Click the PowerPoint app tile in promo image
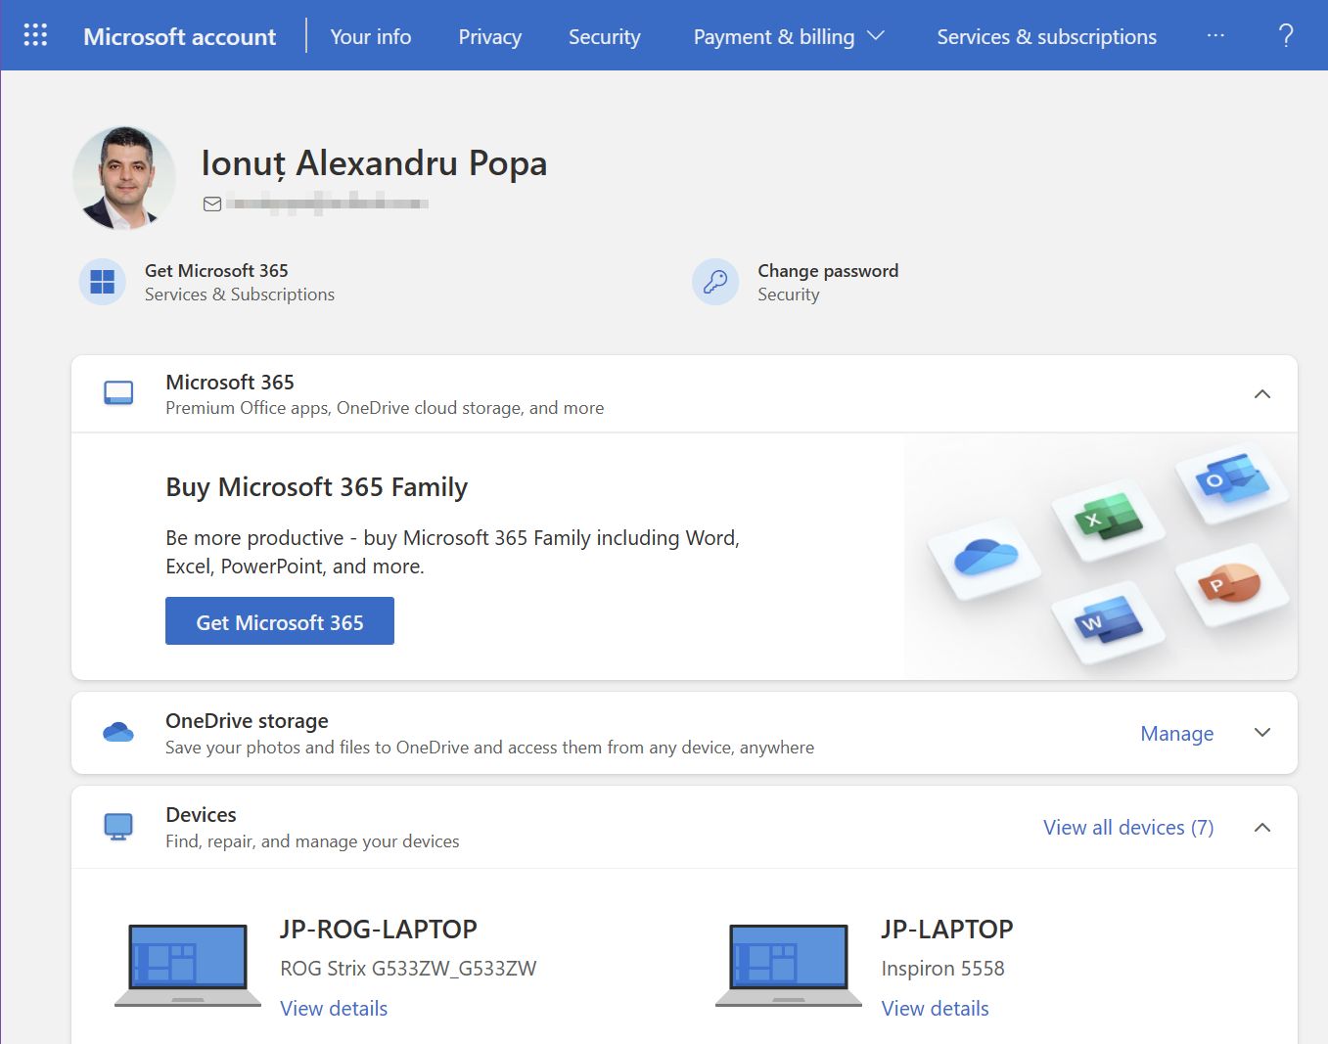The image size is (1328, 1044). point(1231,584)
